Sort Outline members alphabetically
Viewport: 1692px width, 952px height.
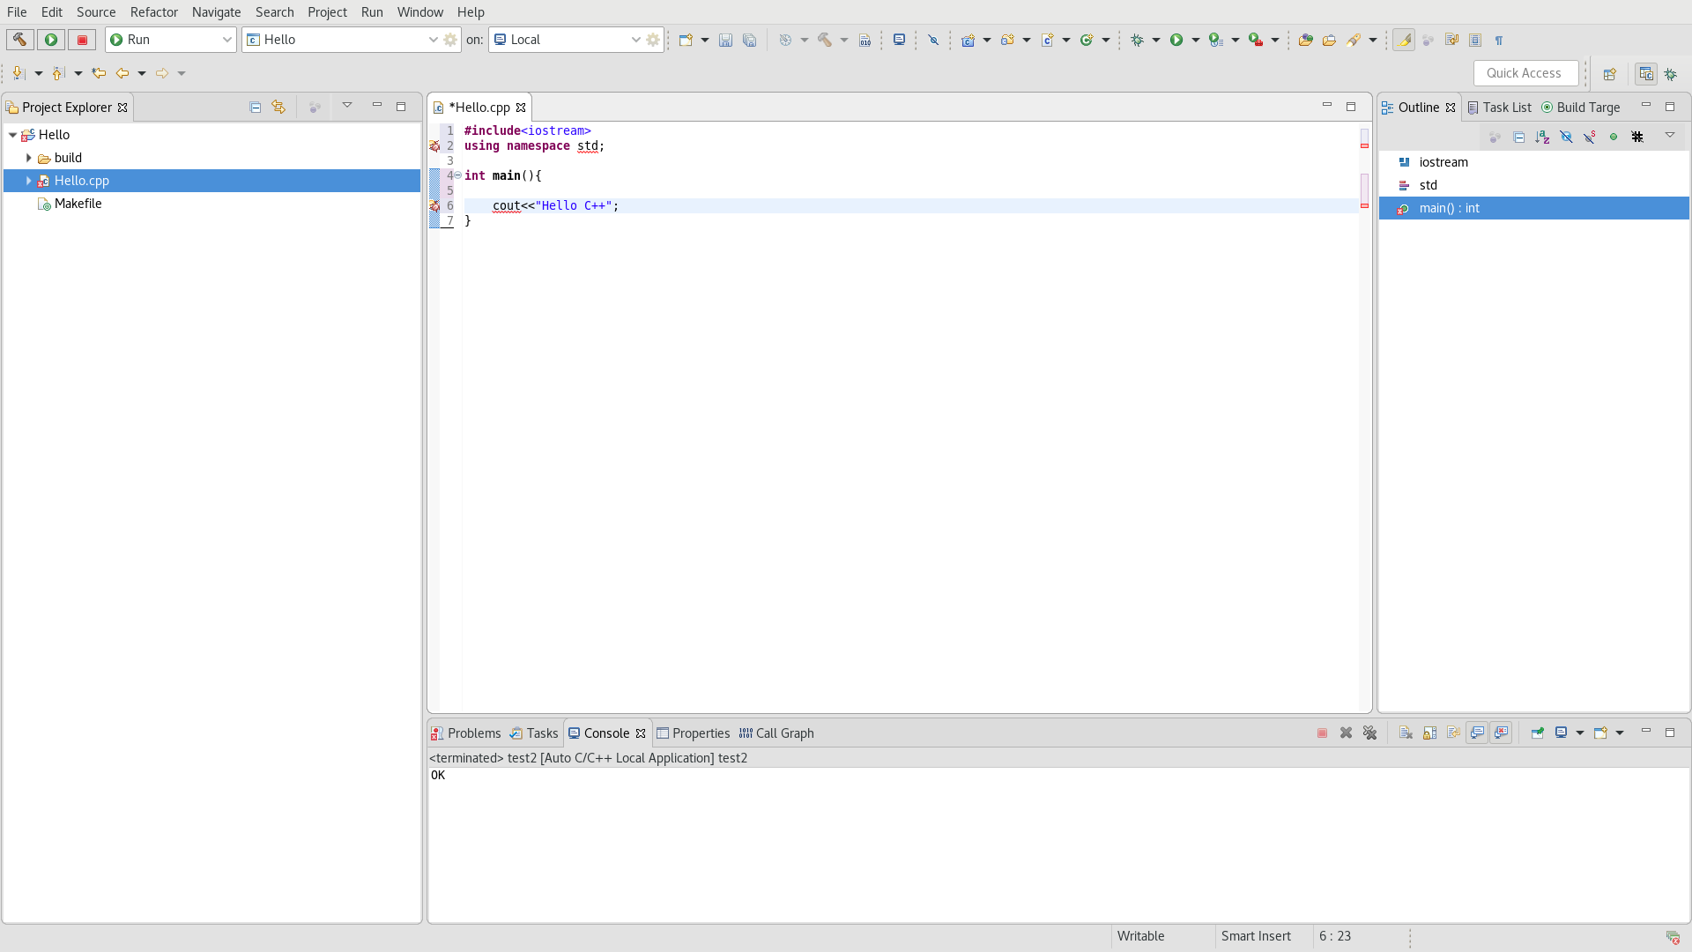(1542, 137)
